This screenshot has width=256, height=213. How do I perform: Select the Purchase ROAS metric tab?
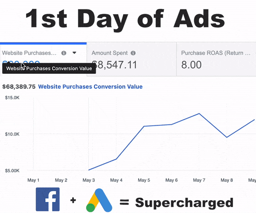216,59
